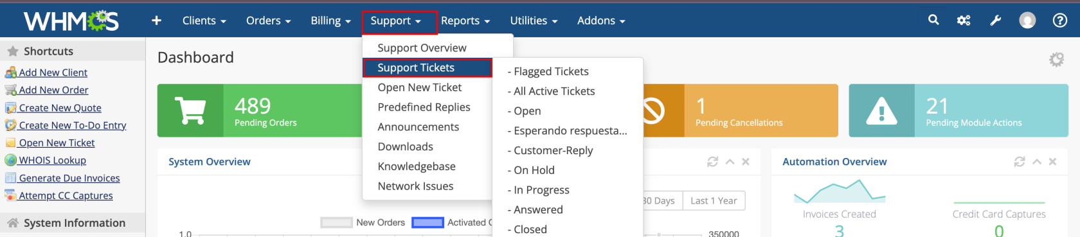
Task: Open the Dashboard settings gear
Action: click(1056, 59)
